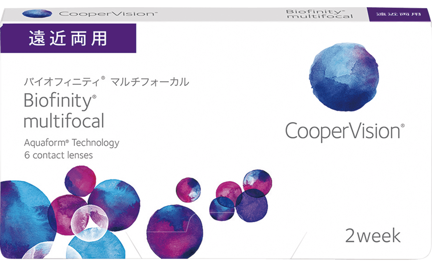The height and width of the screenshot is (267, 432).
Task: Click the 6 contact lenses text
Action: point(59,155)
